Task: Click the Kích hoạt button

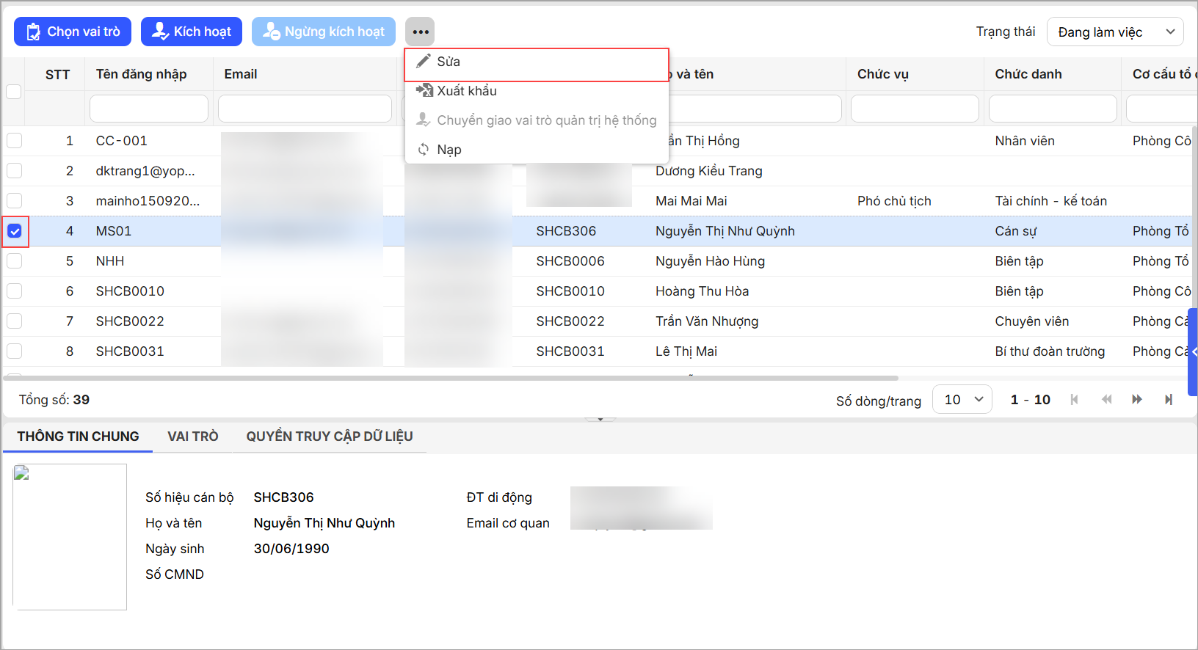Action: (192, 32)
